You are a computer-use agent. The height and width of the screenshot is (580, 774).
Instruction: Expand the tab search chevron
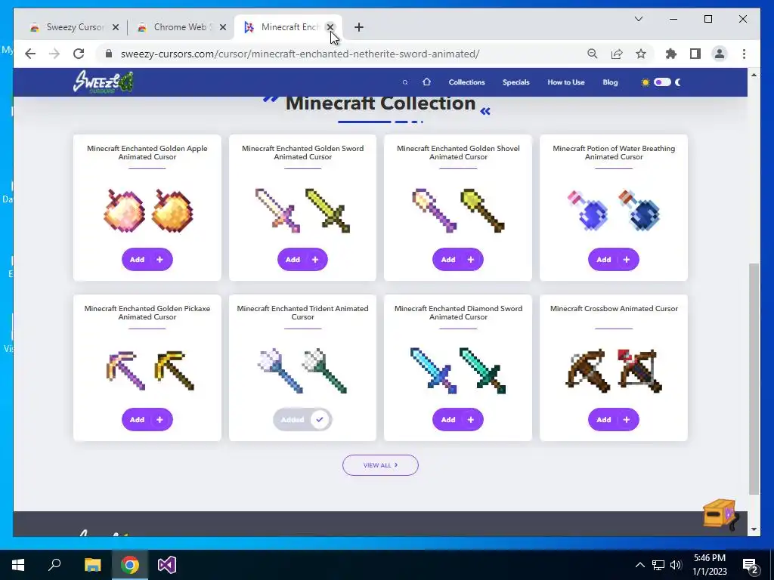click(x=638, y=19)
